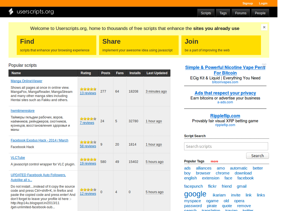Open hwmtimerestore script

click(x=23, y=111)
